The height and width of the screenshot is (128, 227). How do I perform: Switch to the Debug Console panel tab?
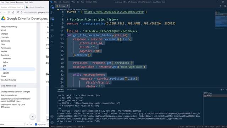(72, 90)
